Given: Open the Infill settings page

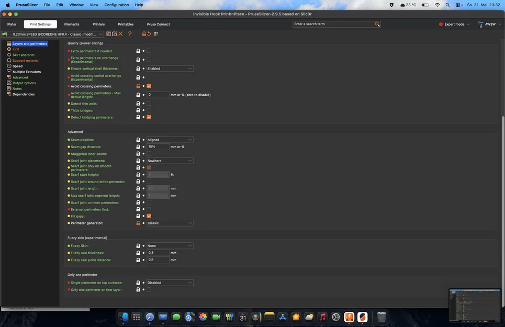Looking at the screenshot, I should 16,49.
